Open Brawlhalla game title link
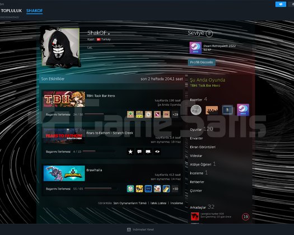This screenshot has width=294, height=235. (94, 170)
